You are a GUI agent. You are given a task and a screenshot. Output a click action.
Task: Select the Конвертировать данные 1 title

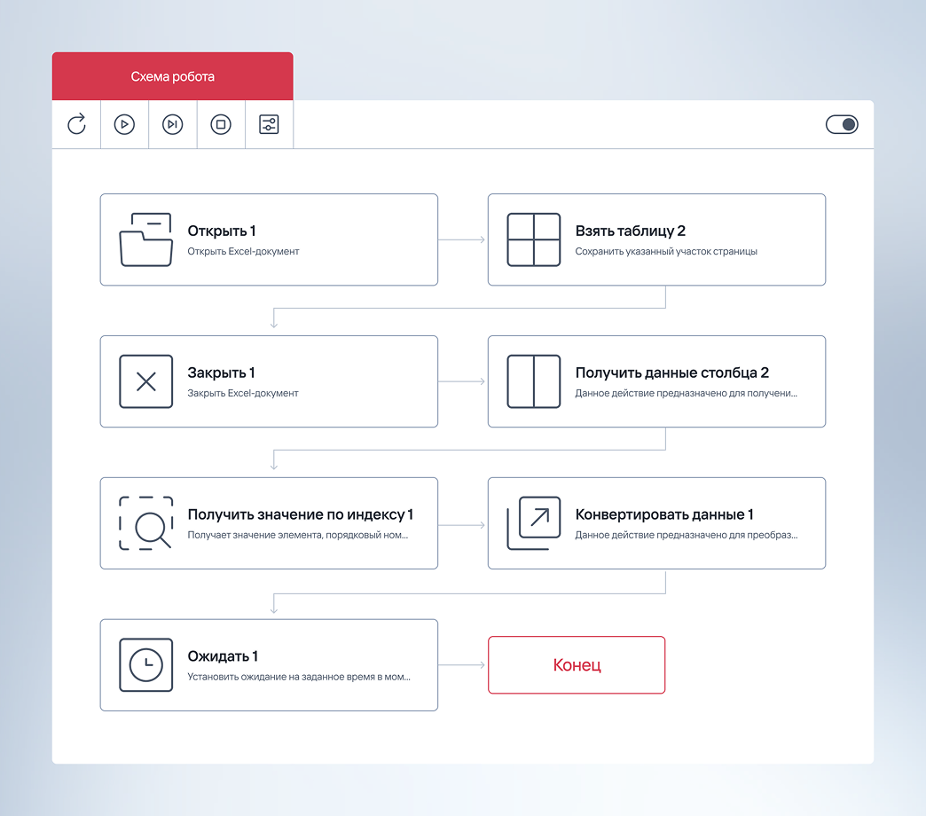click(664, 514)
